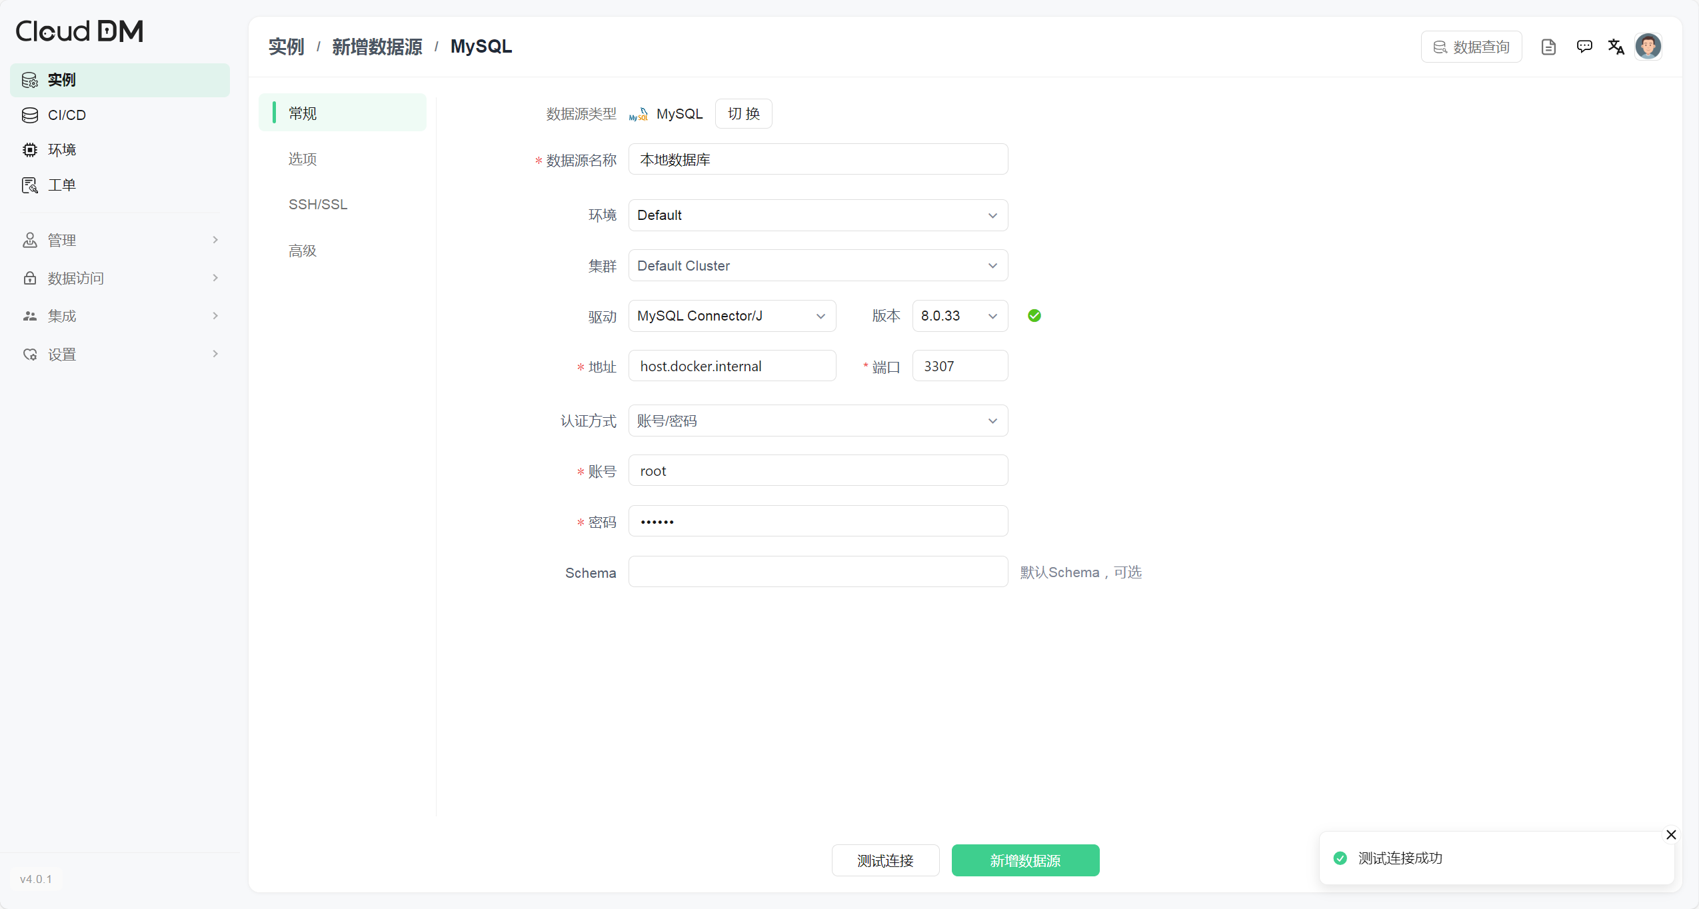This screenshot has width=1699, height=909.
Task: Expand the 集成 sidebar group
Action: 120,316
